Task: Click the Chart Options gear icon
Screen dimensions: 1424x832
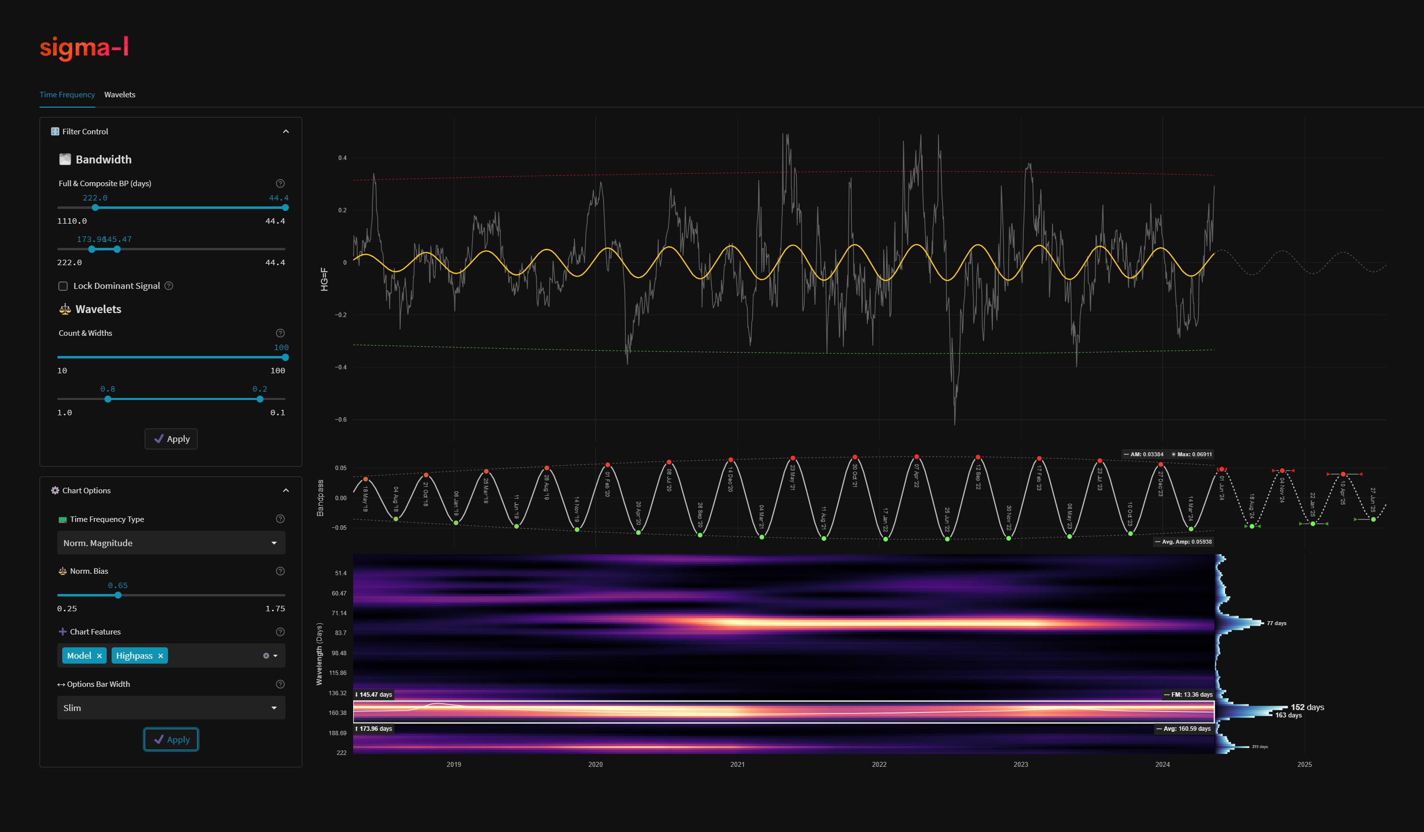Action: tap(55, 491)
